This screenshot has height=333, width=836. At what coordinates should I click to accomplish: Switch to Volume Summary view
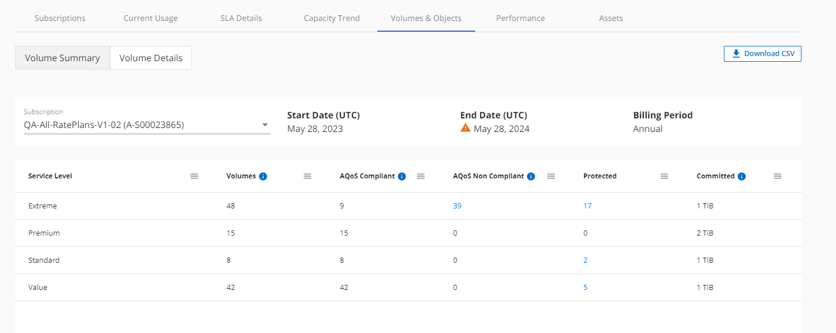pyautogui.click(x=62, y=58)
